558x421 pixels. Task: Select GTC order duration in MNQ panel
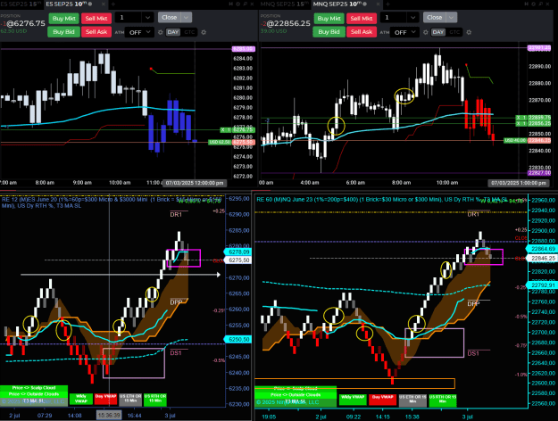(454, 32)
